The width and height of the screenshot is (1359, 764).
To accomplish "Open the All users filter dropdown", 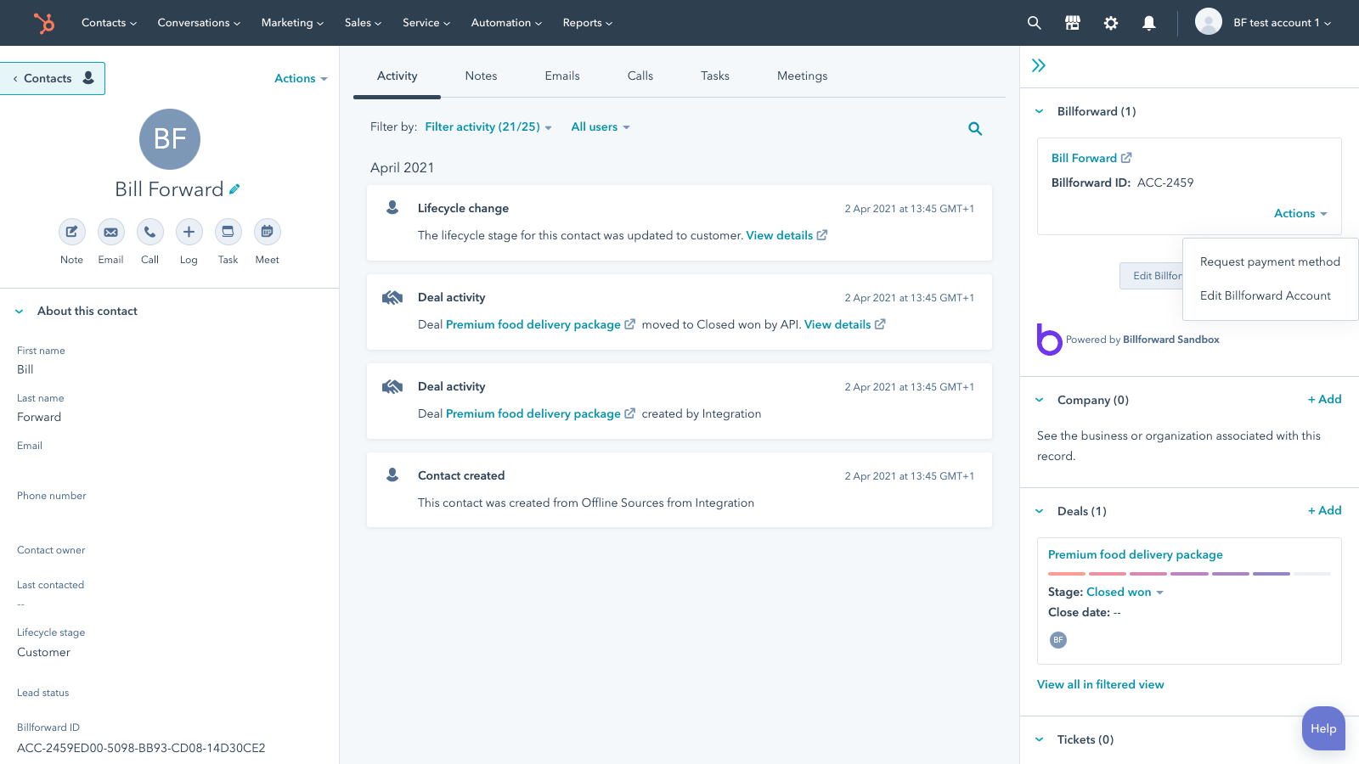I will click(601, 126).
